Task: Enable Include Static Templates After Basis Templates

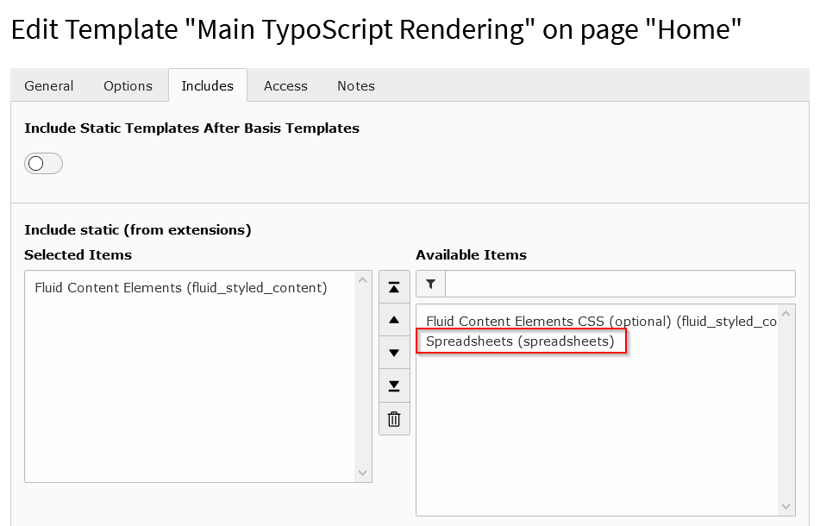Action: [x=43, y=163]
